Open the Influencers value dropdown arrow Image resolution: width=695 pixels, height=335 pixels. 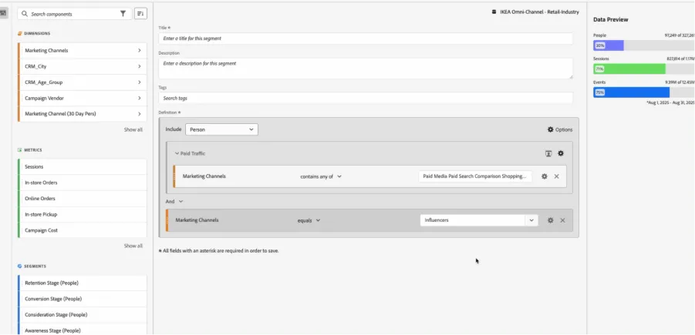[531, 220]
